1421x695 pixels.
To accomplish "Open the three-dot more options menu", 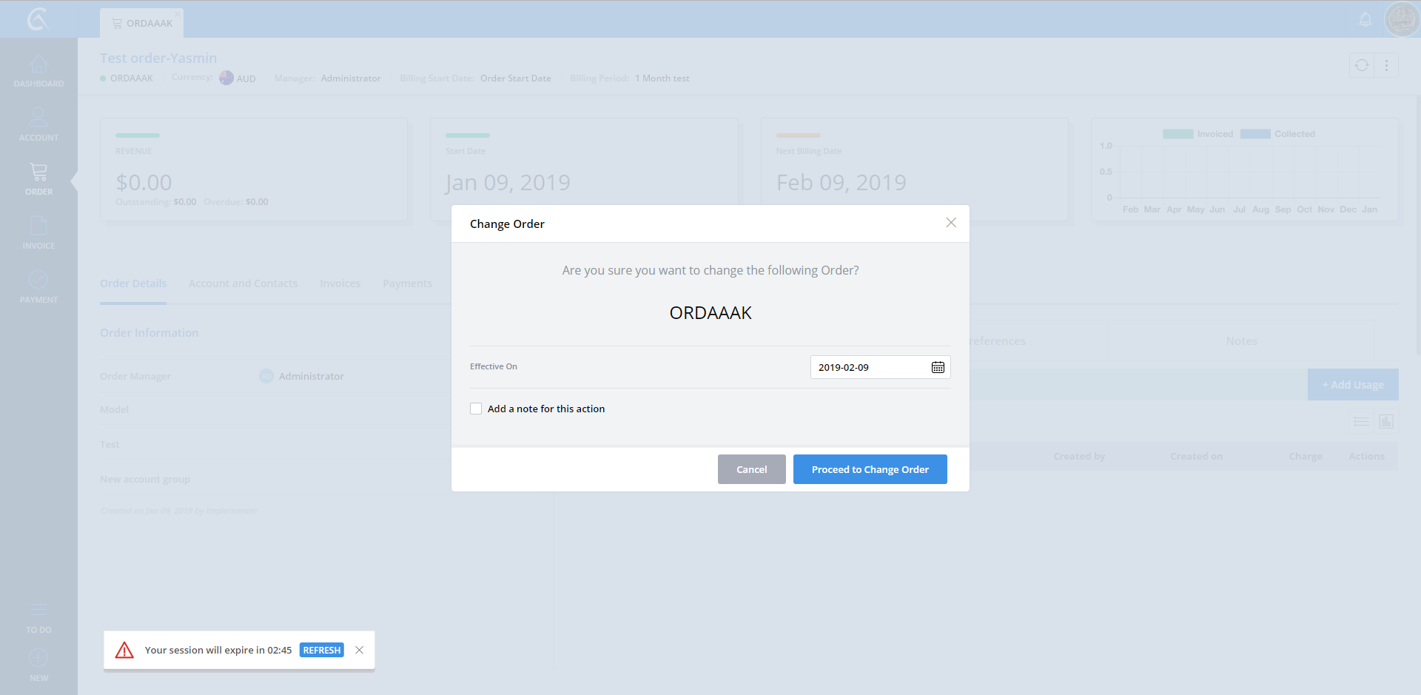I will coord(1386,66).
